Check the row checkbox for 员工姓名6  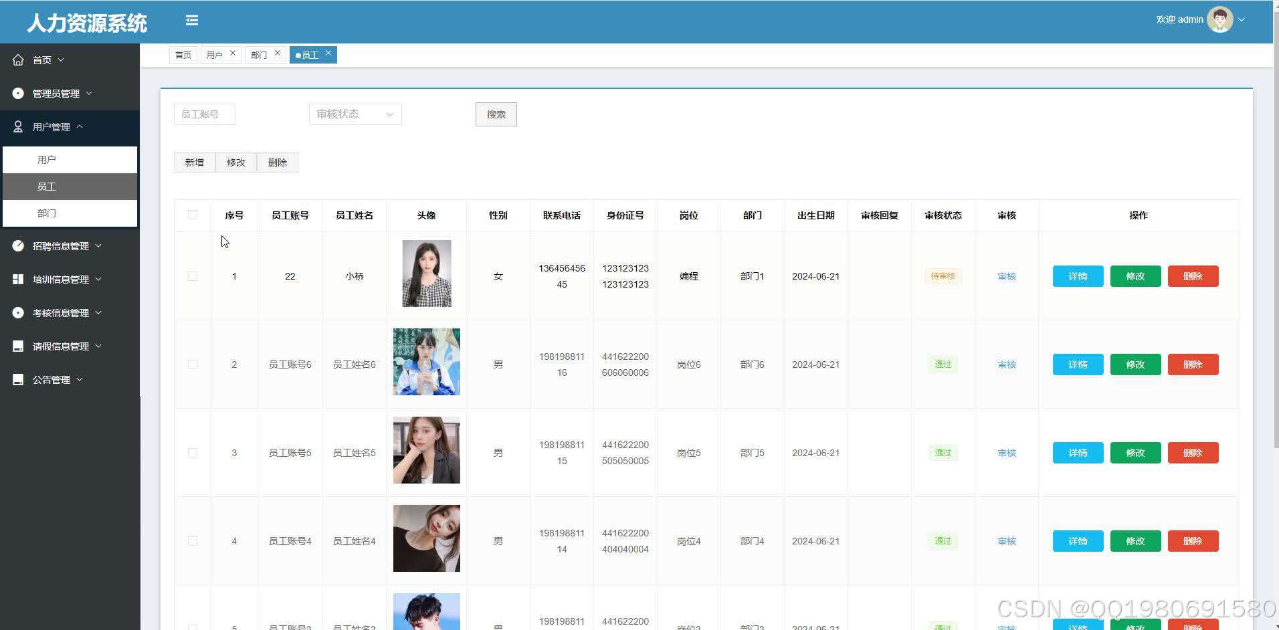193,364
